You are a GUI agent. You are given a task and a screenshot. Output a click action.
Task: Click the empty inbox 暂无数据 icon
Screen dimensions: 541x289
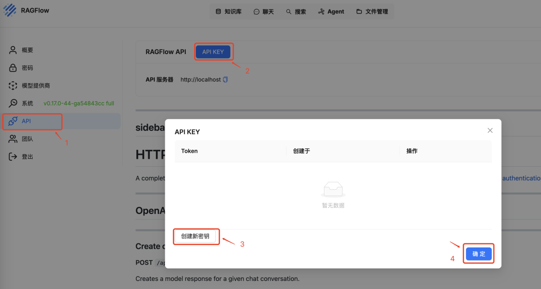tap(333, 189)
